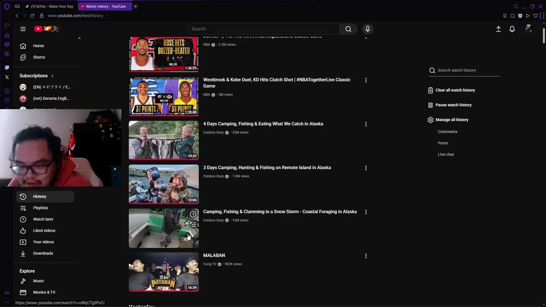546x307 pixels.
Task: Expand the Subscriptions section
Action: pyautogui.click(x=36, y=76)
